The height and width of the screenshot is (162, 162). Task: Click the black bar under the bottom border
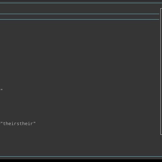[x=81, y=160]
